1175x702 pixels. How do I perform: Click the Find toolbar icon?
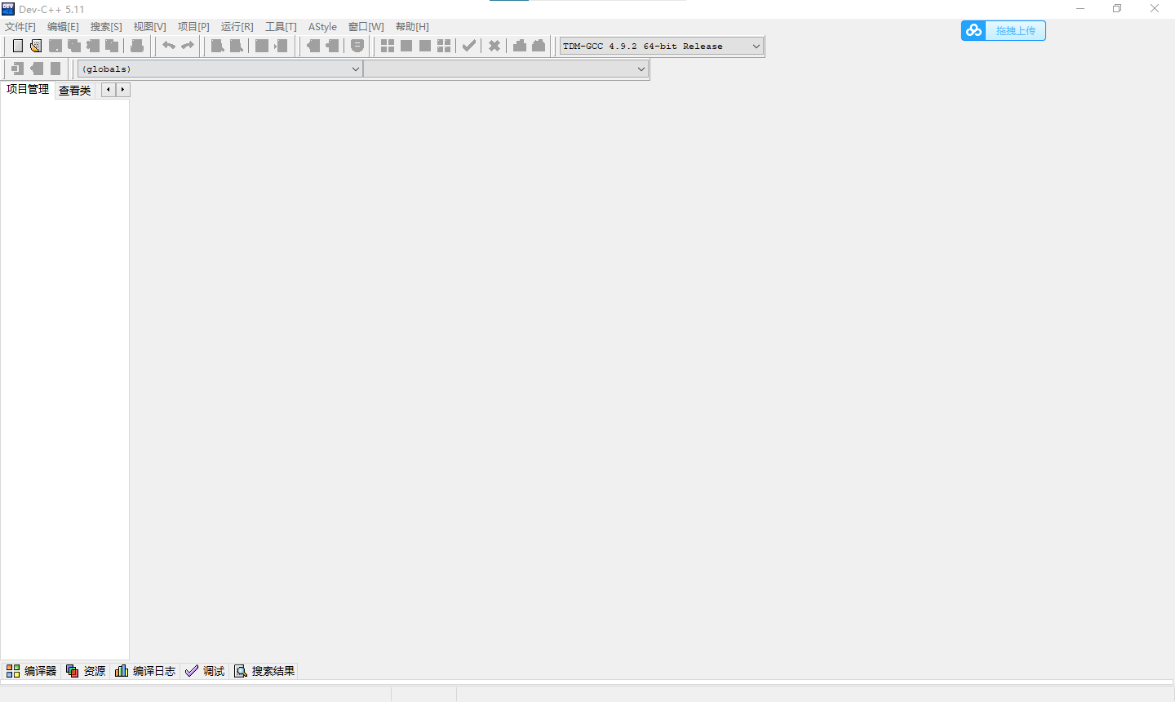click(218, 46)
